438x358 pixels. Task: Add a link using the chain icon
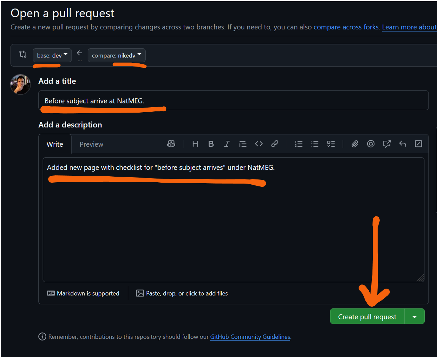[x=275, y=144]
